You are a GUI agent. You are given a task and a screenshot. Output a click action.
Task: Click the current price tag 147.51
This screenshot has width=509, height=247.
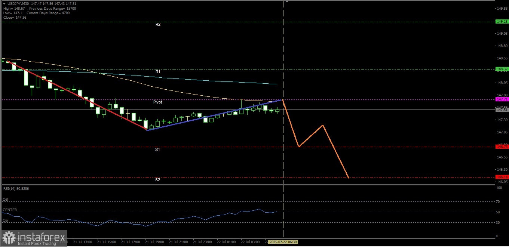click(x=502, y=110)
